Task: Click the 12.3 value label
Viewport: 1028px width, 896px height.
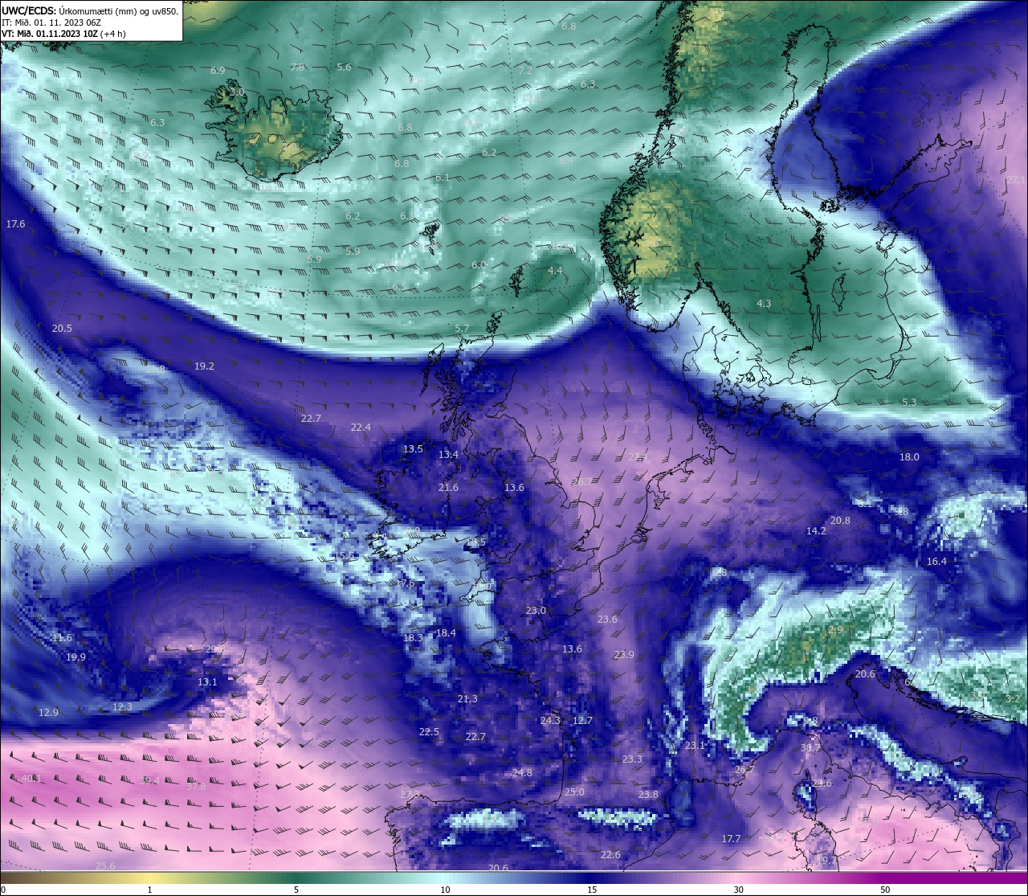Action: pos(122,707)
